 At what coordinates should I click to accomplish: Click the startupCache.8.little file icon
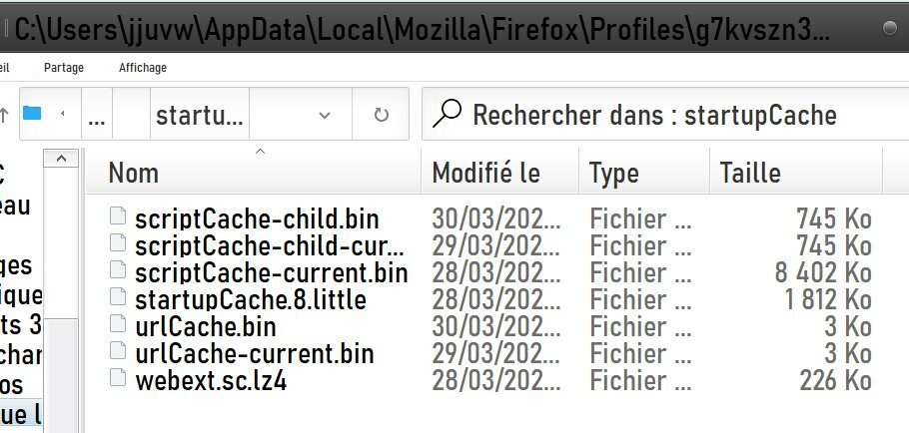coord(119,298)
